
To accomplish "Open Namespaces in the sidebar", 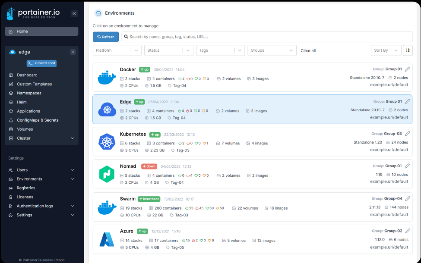I will tap(29, 93).
